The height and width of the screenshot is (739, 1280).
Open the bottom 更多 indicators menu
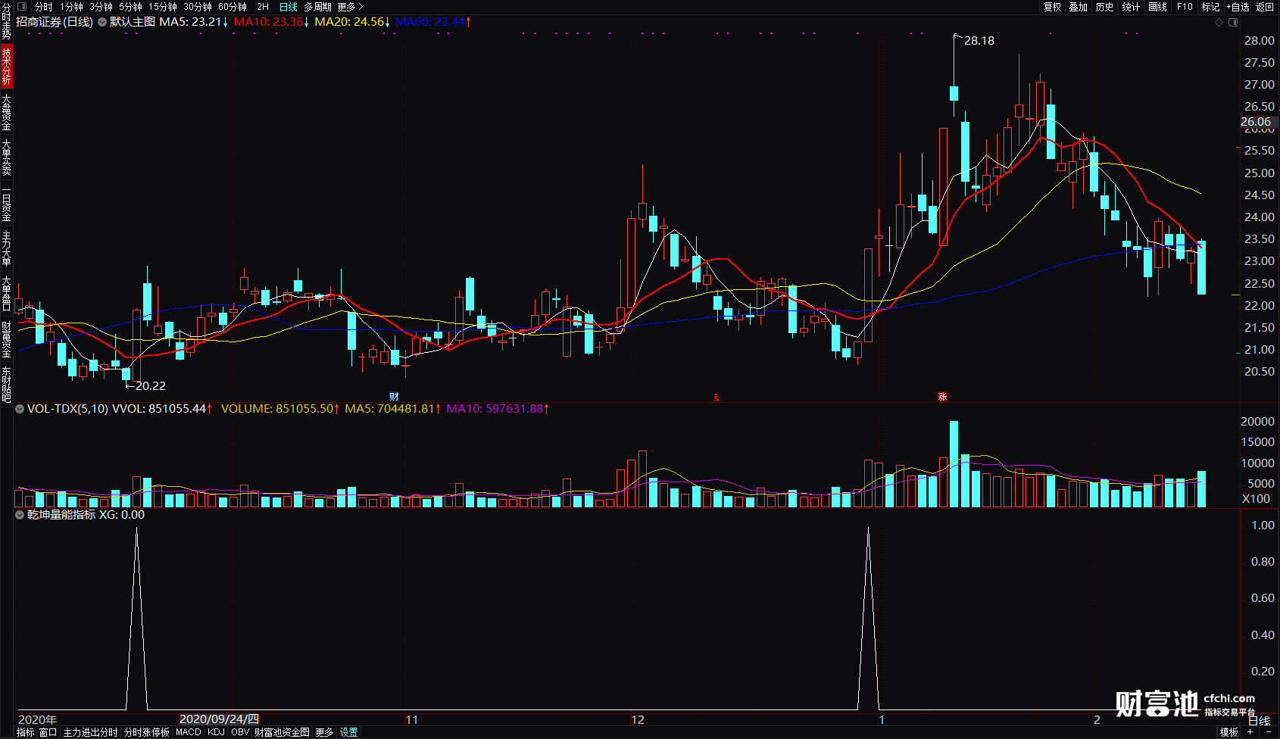324,732
